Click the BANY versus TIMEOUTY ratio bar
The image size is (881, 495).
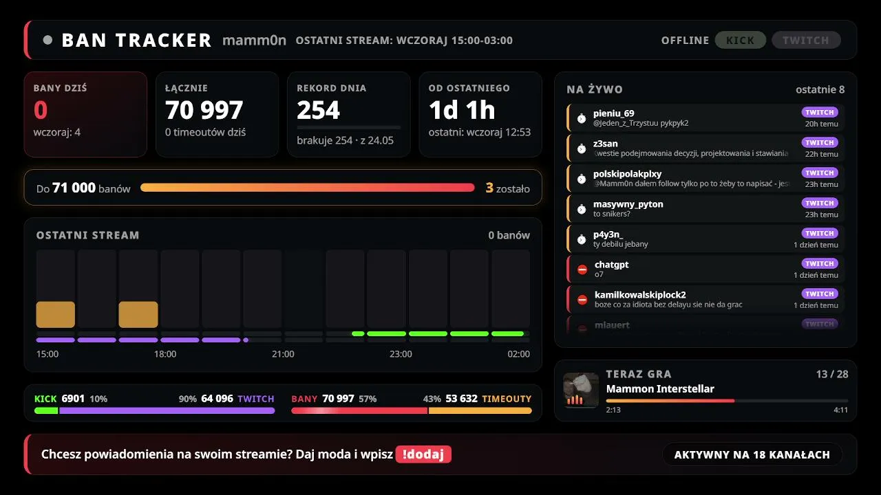[x=412, y=410]
